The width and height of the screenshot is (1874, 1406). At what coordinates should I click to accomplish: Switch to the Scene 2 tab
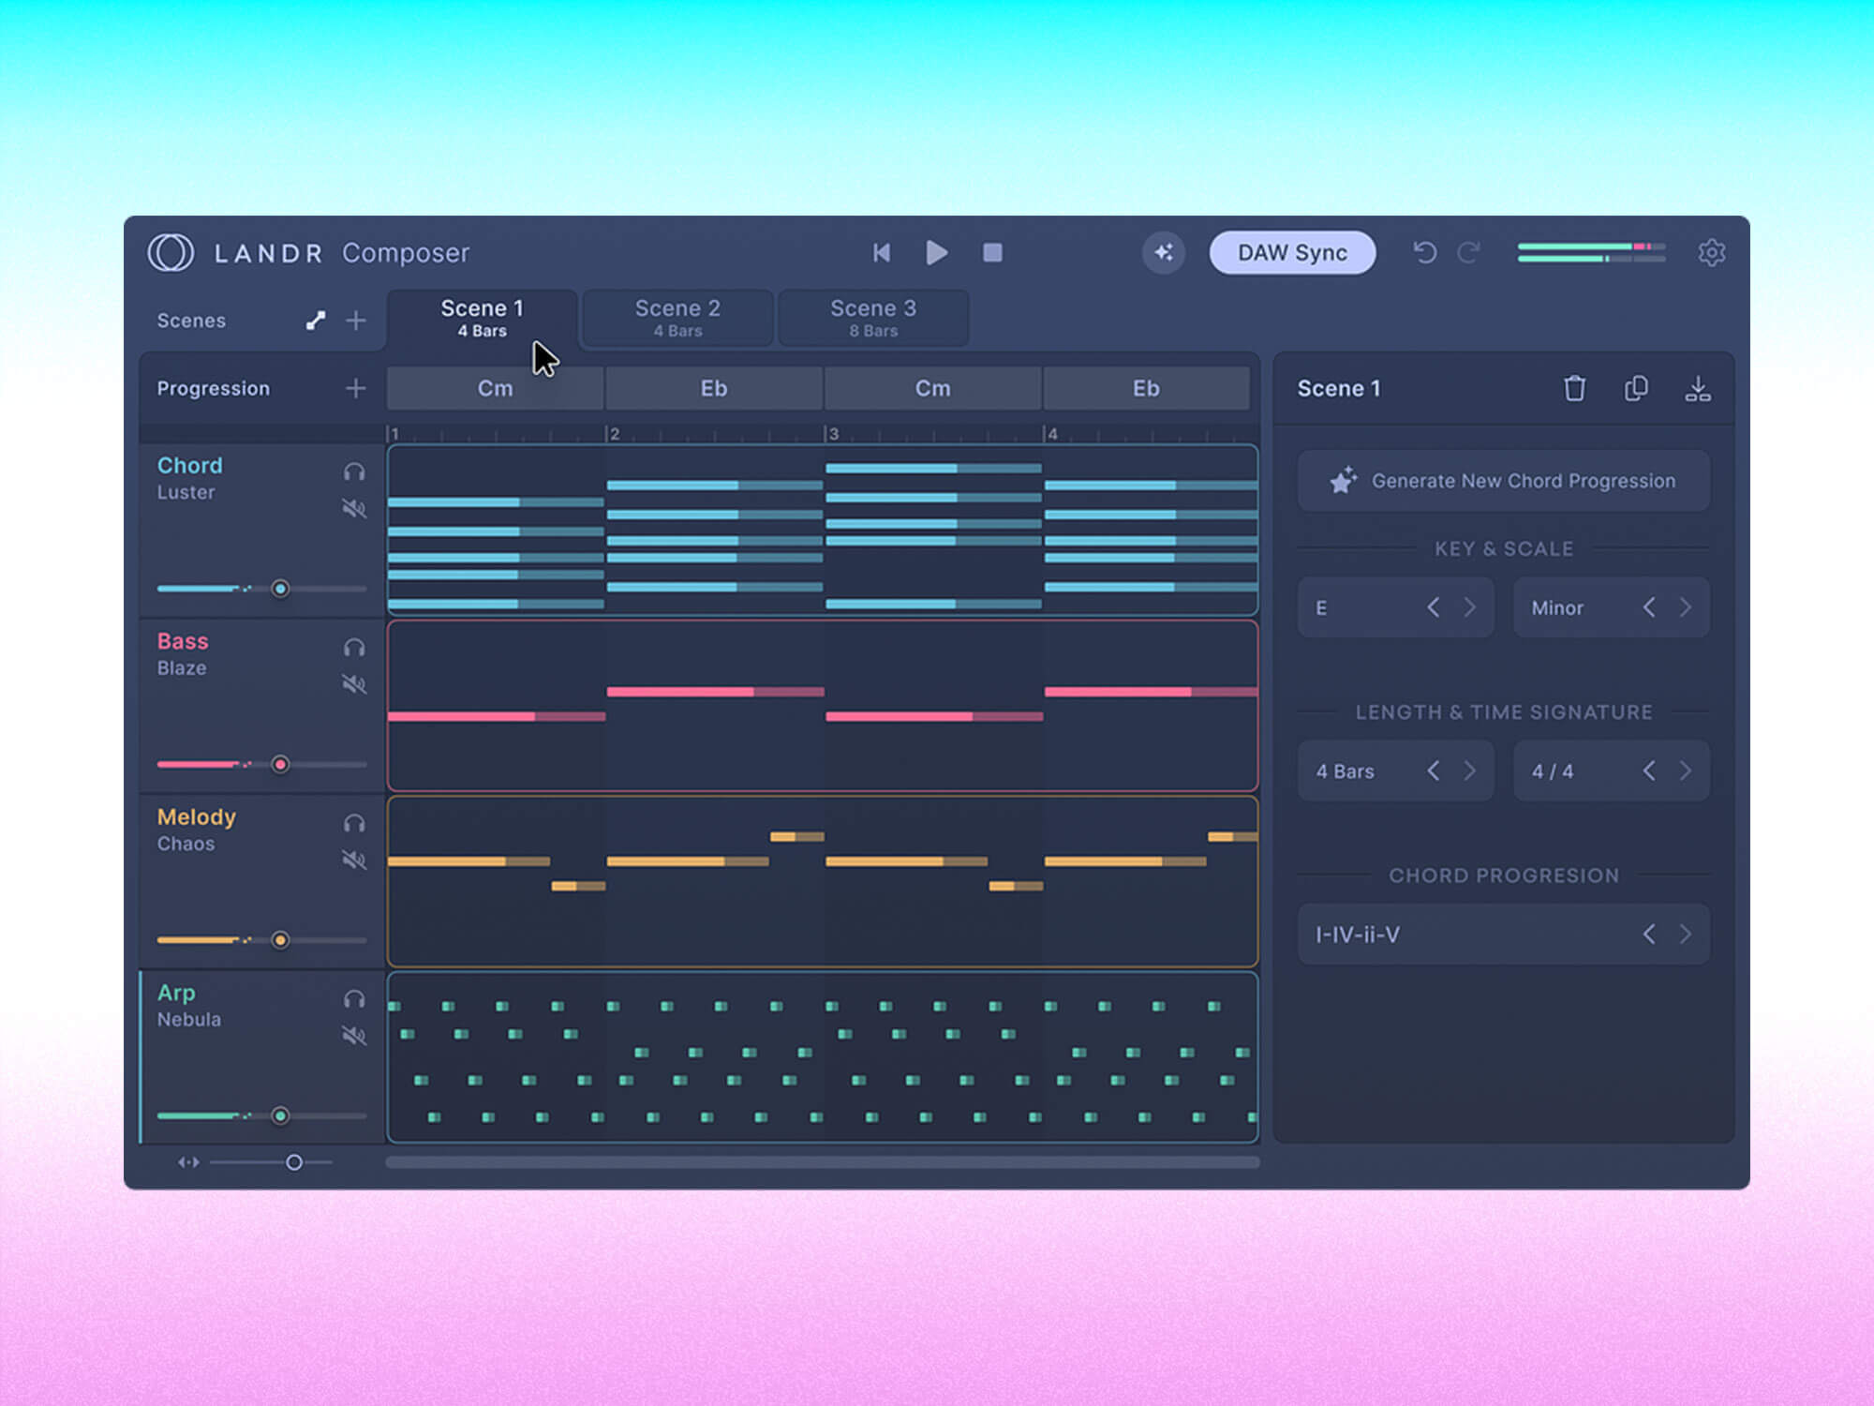tap(677, 319)
